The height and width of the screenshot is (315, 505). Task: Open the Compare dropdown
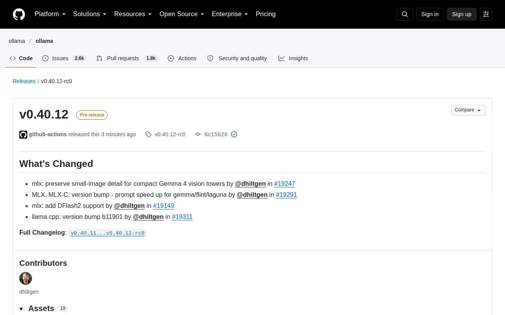click(468, 110)
